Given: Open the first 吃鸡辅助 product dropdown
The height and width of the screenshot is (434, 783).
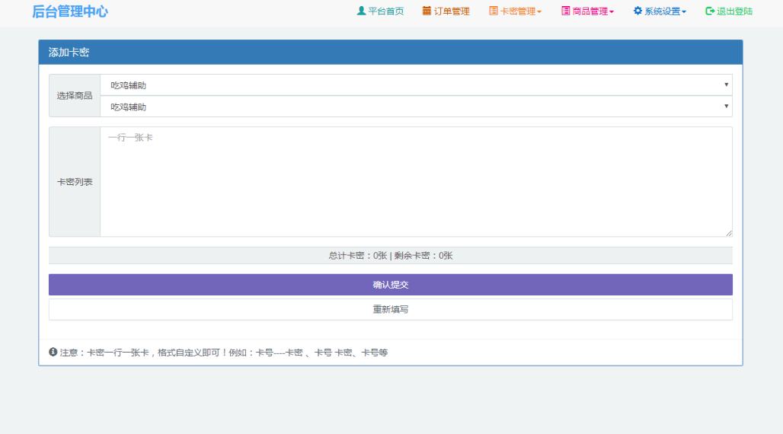Looking at the screenshot, I should point(416,85).
